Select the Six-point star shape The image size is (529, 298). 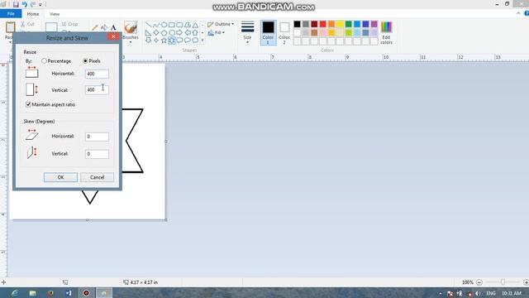[x=172, y=41]
